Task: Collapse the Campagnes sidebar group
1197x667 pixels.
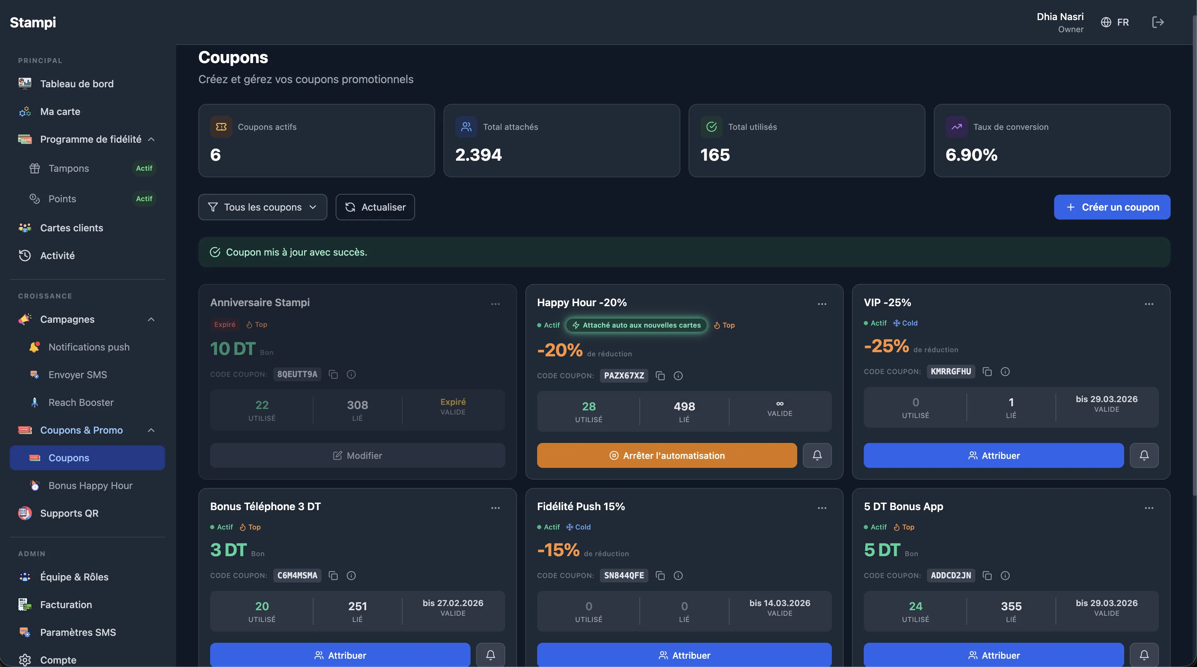Action: [151, 319]
